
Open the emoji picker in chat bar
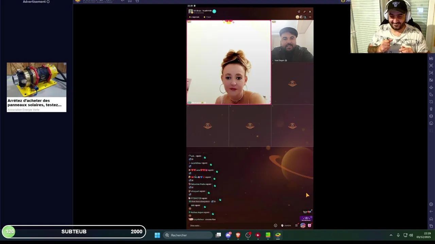[x=276, y=225]
